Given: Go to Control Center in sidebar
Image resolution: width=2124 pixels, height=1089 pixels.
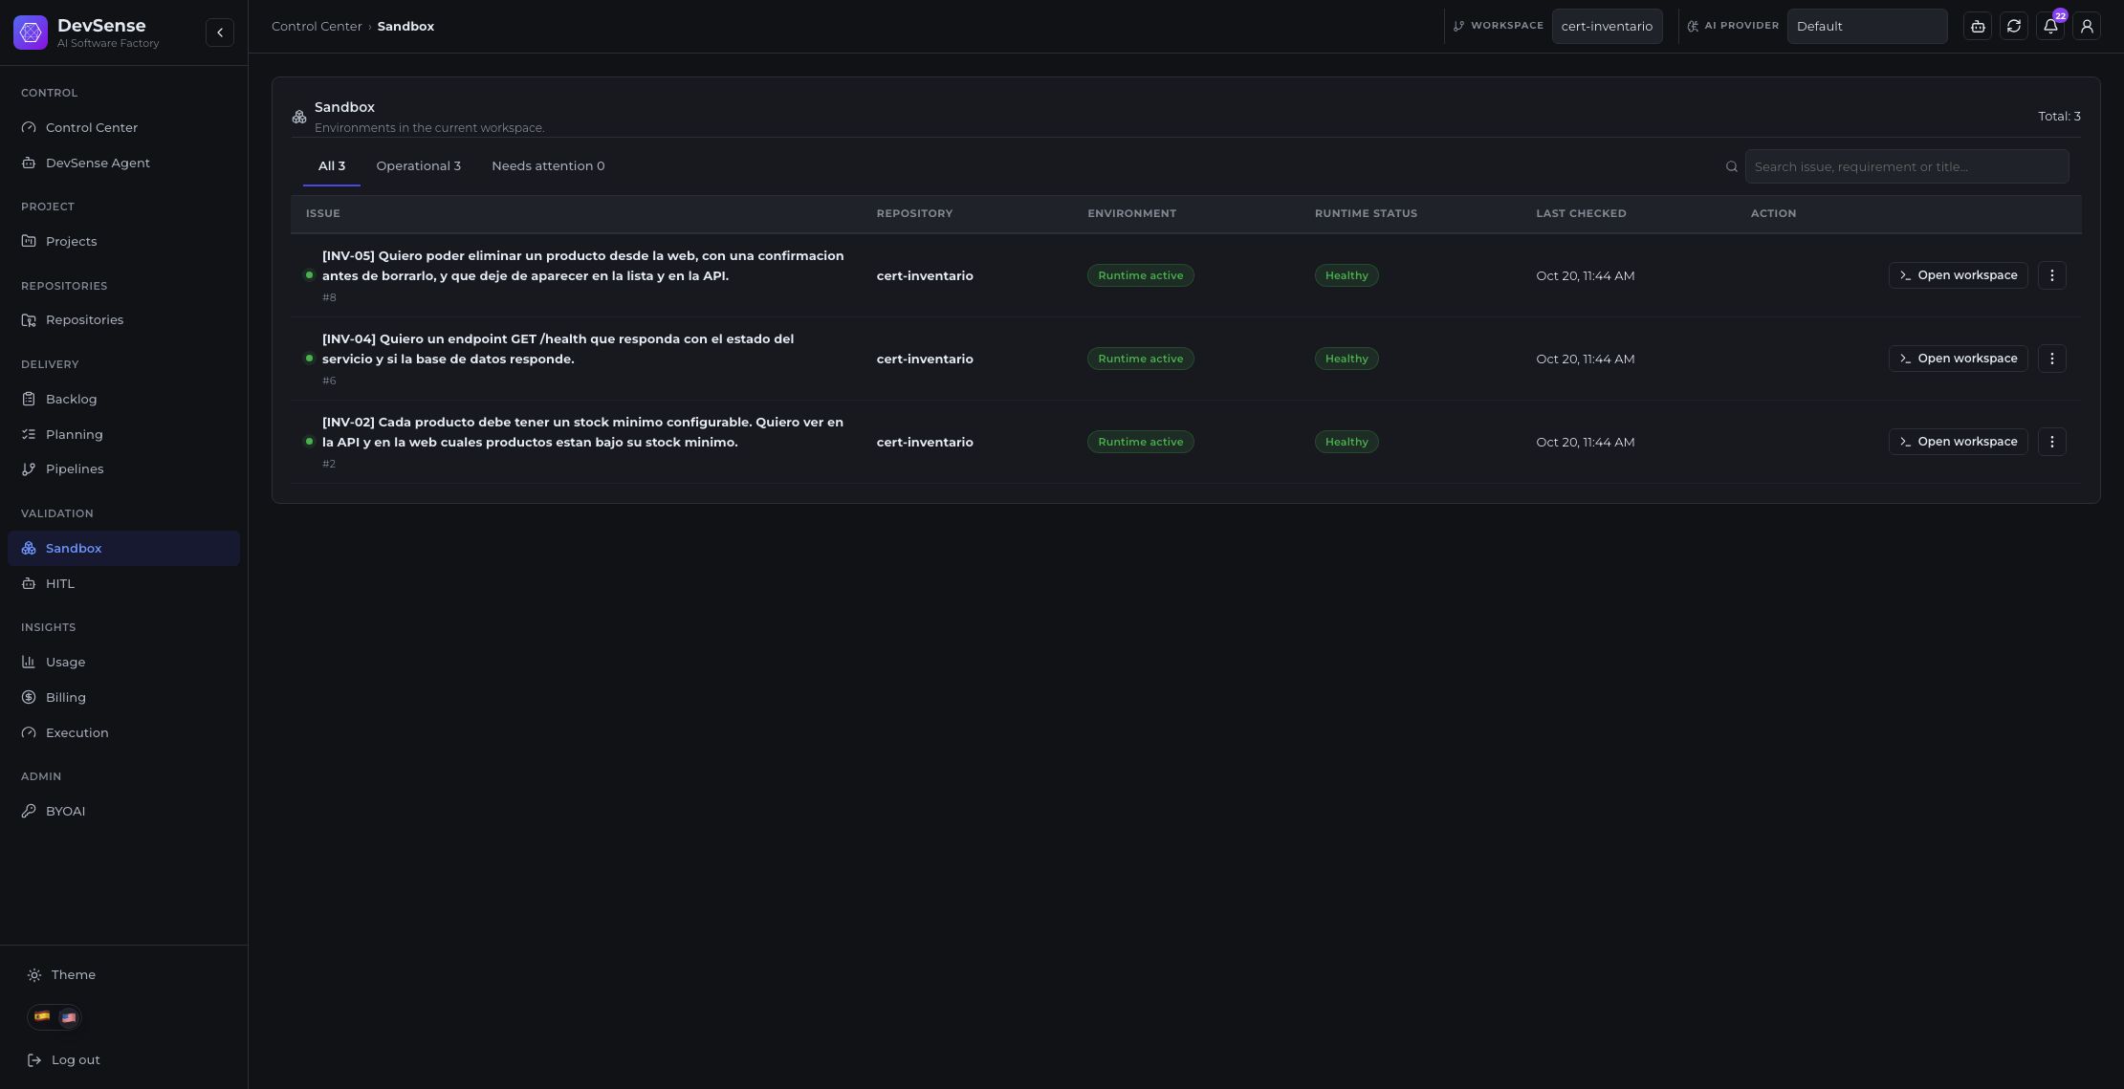Looking at the screenshot, I should (x=123, y=128).
